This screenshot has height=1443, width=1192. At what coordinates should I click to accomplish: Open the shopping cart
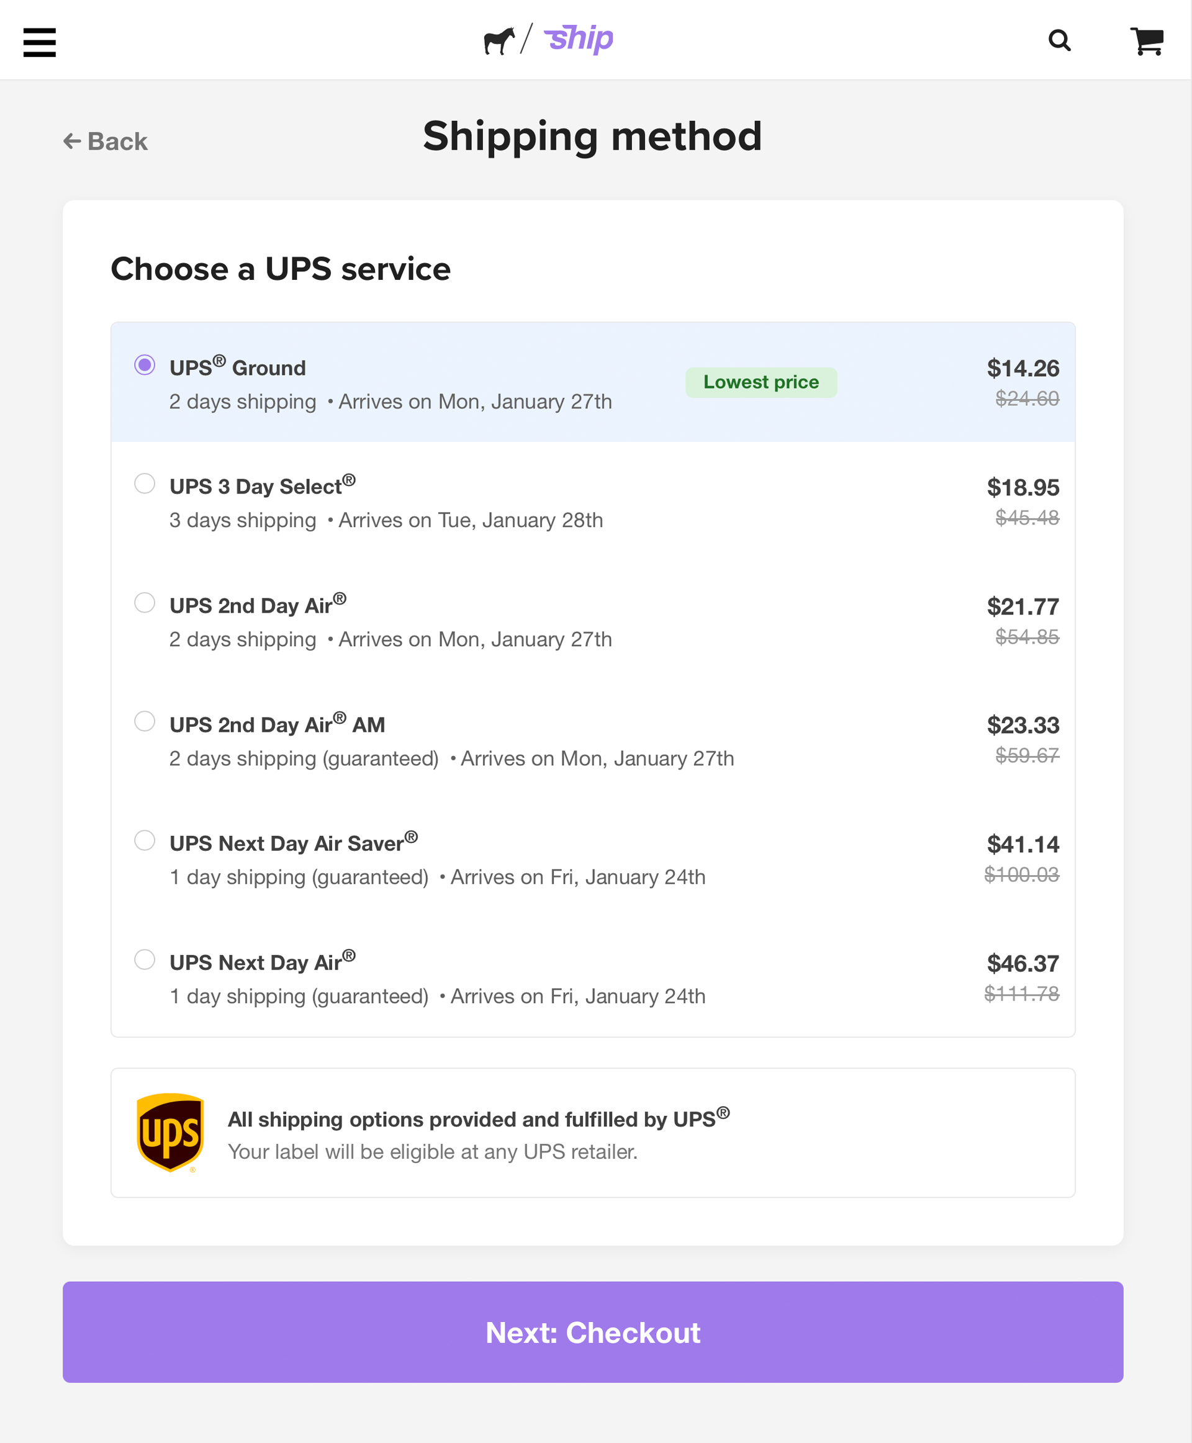pos(1147,41)
